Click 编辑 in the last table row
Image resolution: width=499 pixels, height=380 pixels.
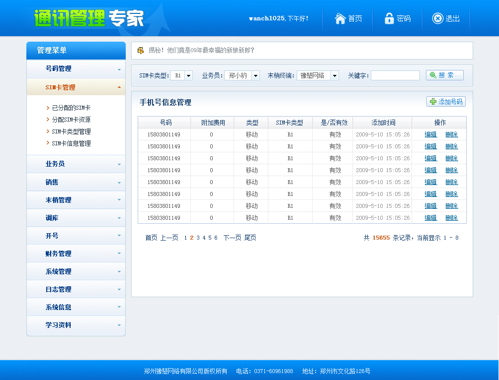click(x=430, y=218)
